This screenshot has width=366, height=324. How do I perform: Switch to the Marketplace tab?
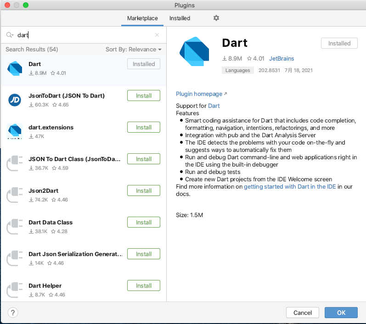click(x=142, y=18)
